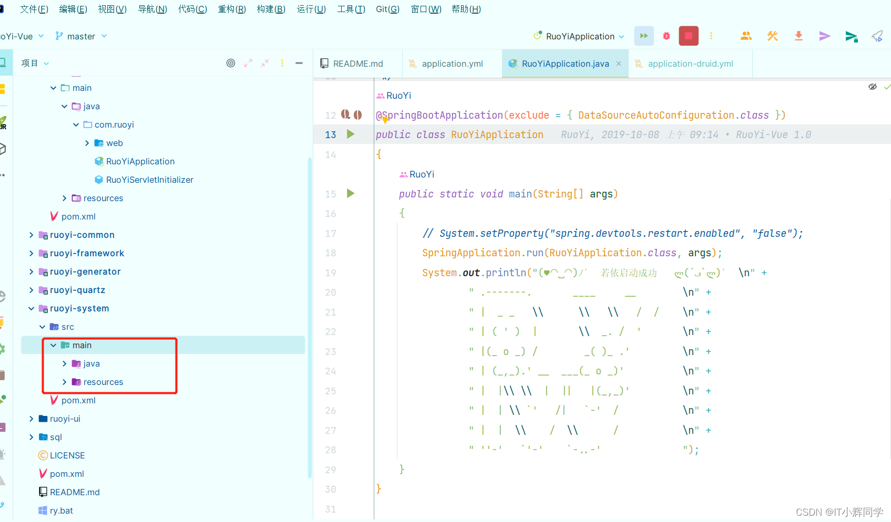Open the 帮助(H) menu
Image resolution: width=891 pixels, height=522 pixels.
(x=466, y=9)
